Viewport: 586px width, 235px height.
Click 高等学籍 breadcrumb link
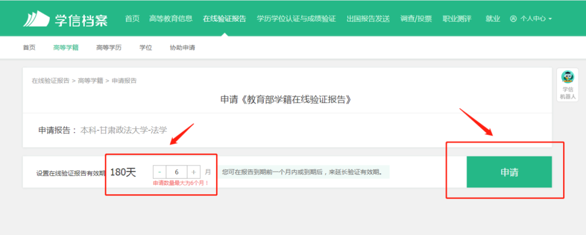coord(91,81)
